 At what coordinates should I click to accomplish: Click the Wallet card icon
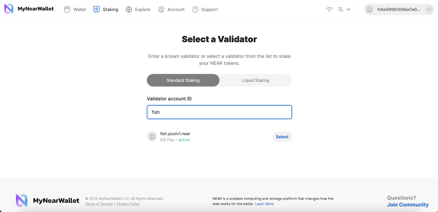pyautogui.click(x=67, y=10)
